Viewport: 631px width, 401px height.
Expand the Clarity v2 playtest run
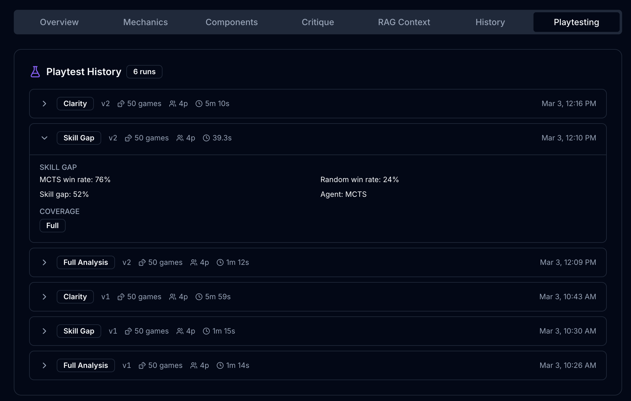tap(44, 104)
